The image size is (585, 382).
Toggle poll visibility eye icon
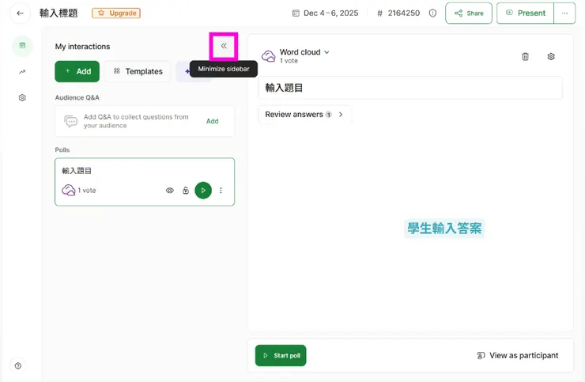coord(170,191)
